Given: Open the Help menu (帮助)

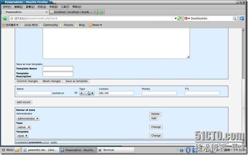Looking at the screenshot, I should tap(77, 7).
